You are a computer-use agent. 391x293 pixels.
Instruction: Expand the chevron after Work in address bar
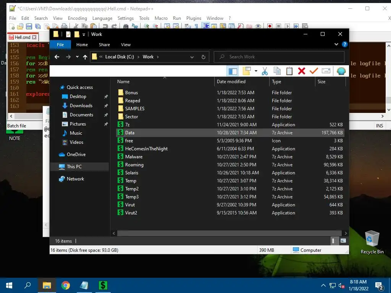pyautogui.click(x=158, y=57)
